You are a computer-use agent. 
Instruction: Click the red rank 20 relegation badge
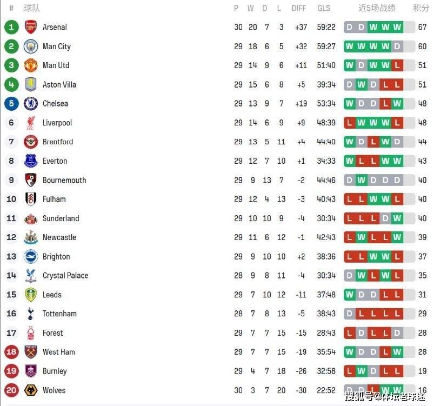click(x=11, y=390)
